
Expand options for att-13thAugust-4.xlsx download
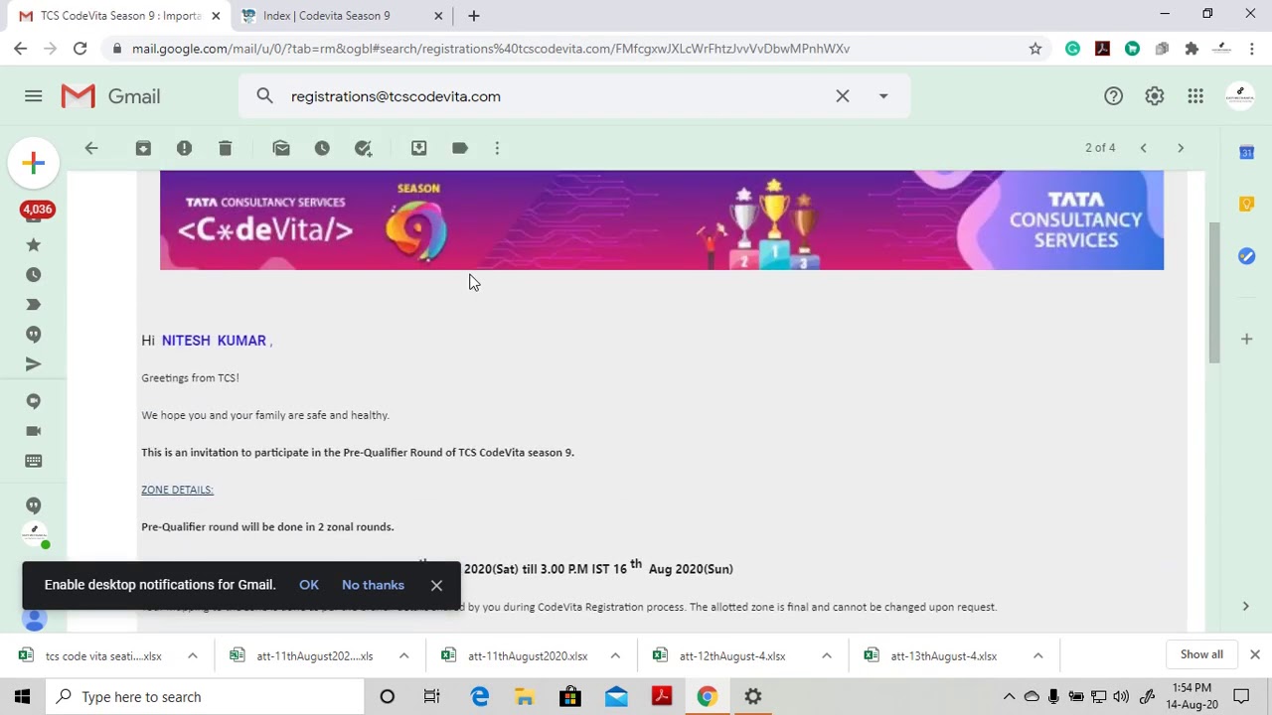pyautogui.click(x=1037, y=655)
